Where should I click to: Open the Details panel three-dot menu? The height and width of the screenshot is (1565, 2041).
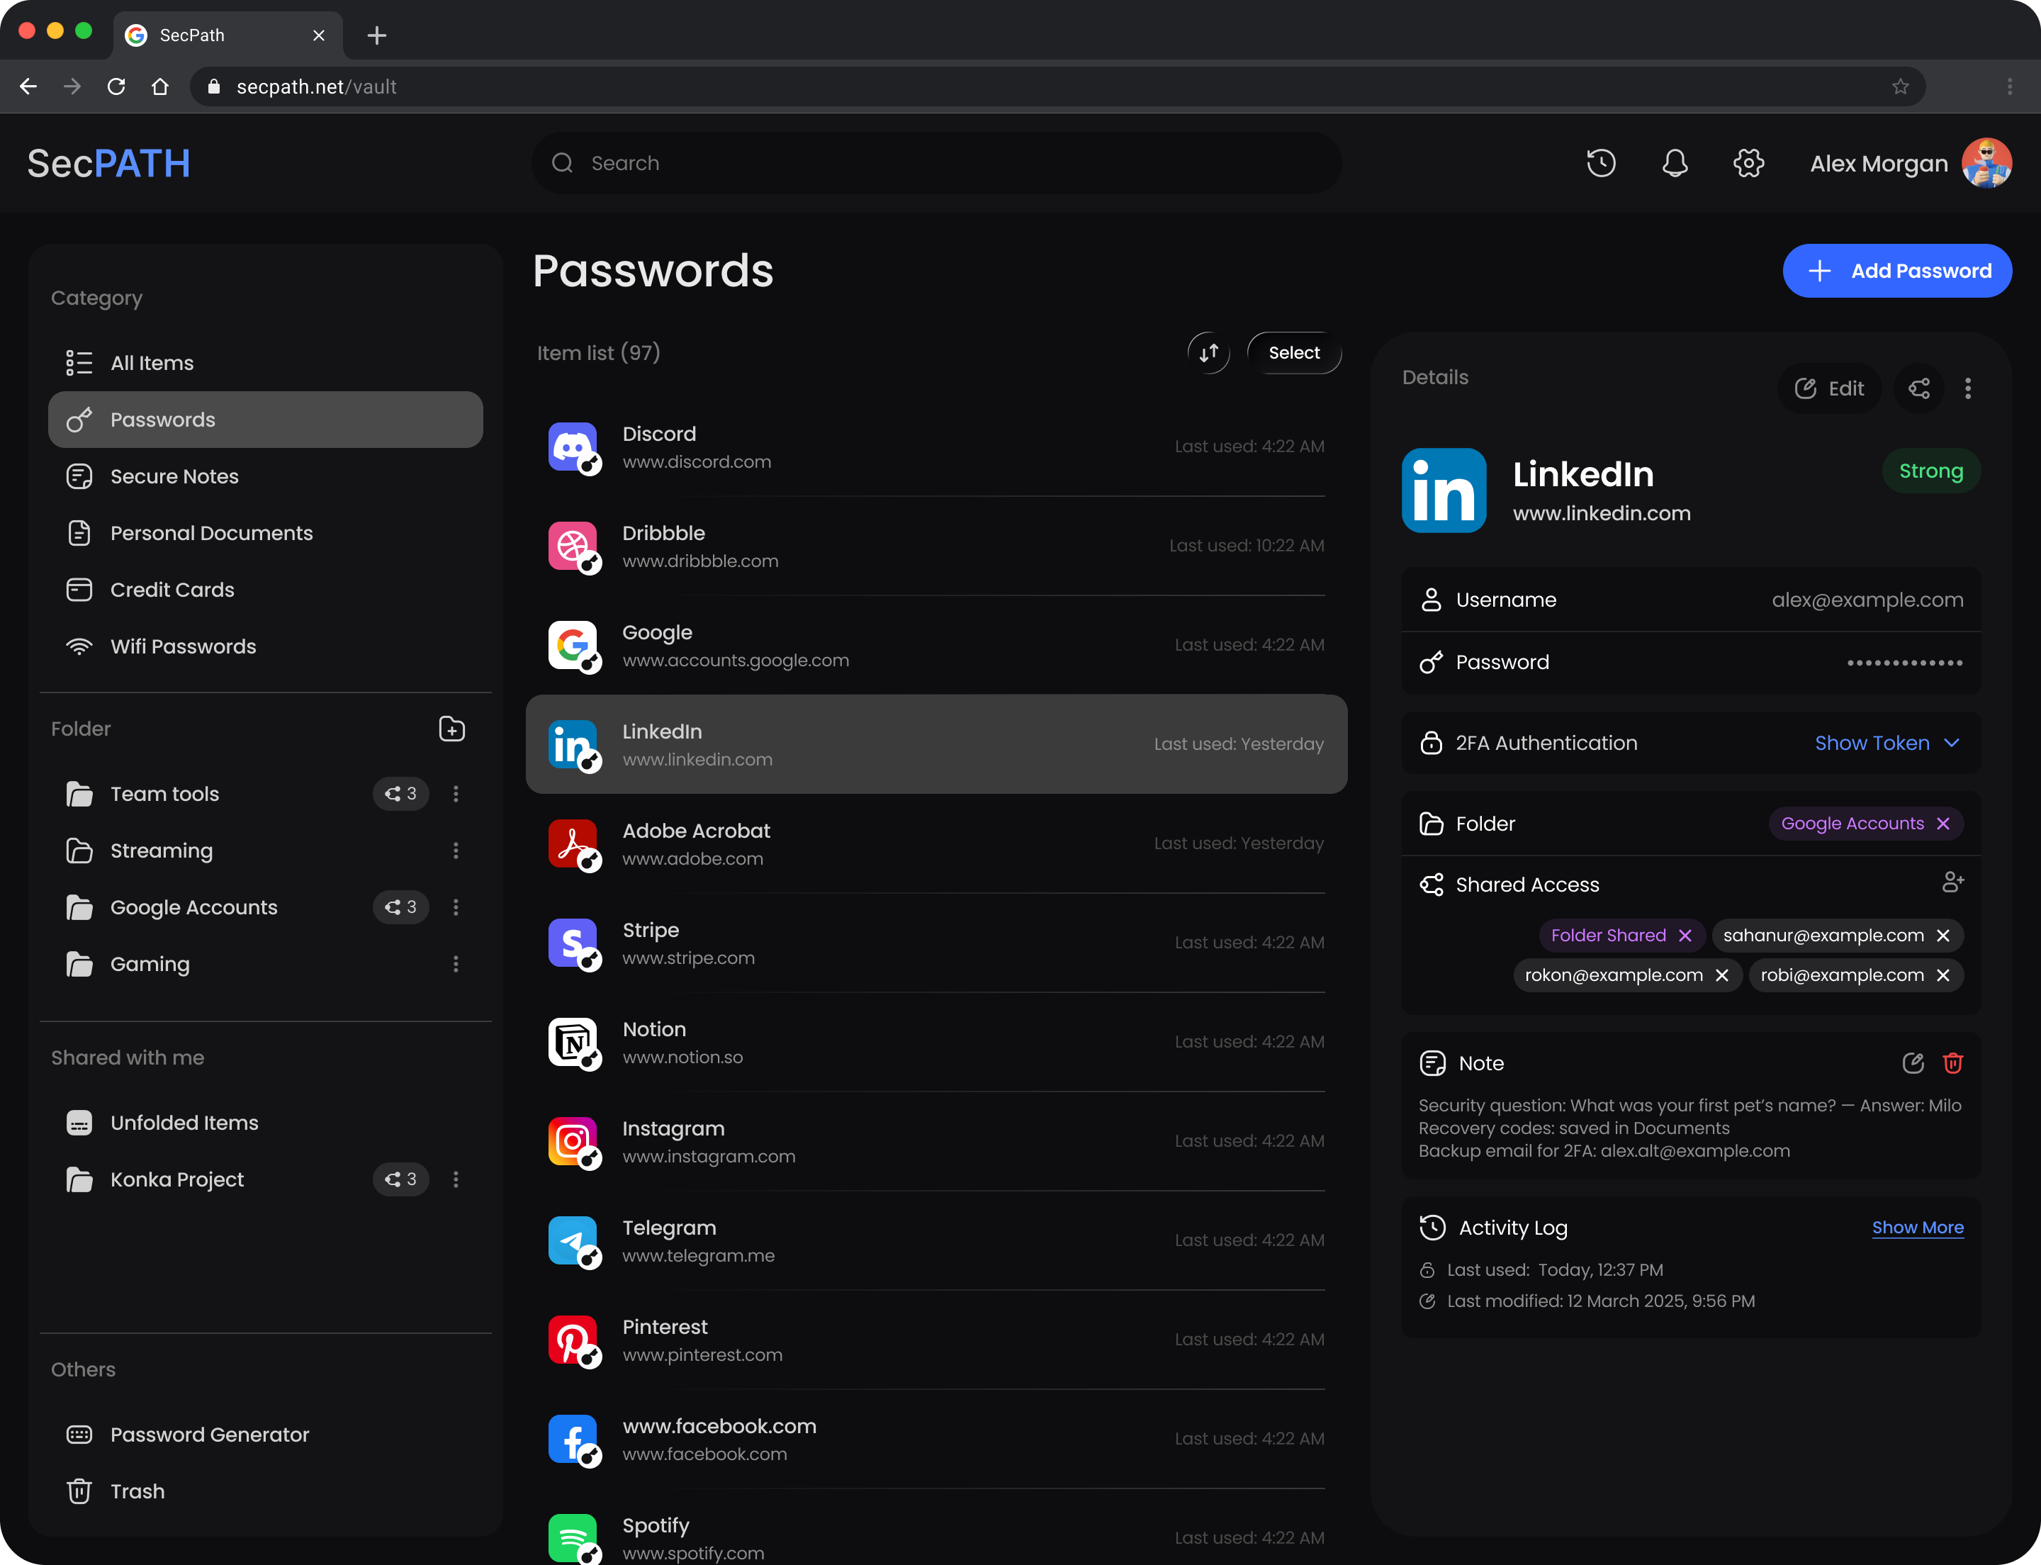tap(1967, 388)
